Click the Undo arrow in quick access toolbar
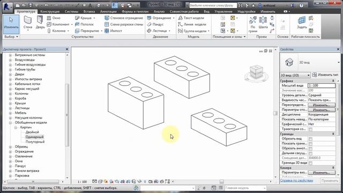This screenshot has width=343, height=193. 47,5
